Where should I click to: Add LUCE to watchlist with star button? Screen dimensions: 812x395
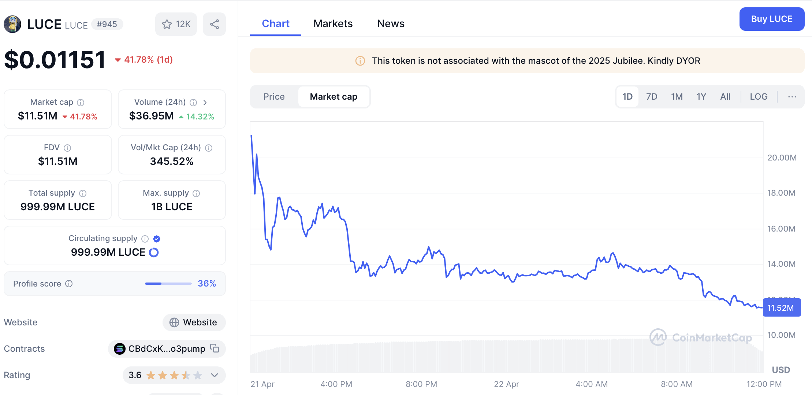pos(176,24)
